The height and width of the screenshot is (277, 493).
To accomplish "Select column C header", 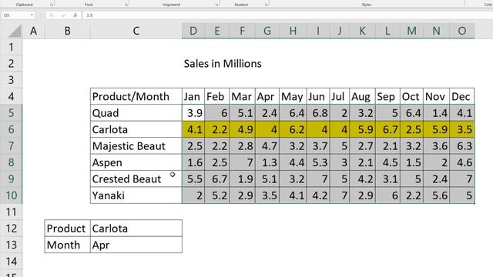I will pos(136,31).
